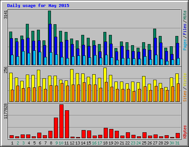
Task: Click the 'Pages / Files / Hits' legend label
Action: click(185, 31)
